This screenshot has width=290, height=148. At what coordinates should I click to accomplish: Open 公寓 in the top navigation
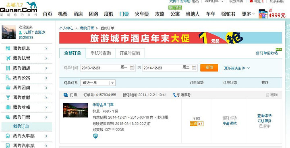[x=175, y=14]
